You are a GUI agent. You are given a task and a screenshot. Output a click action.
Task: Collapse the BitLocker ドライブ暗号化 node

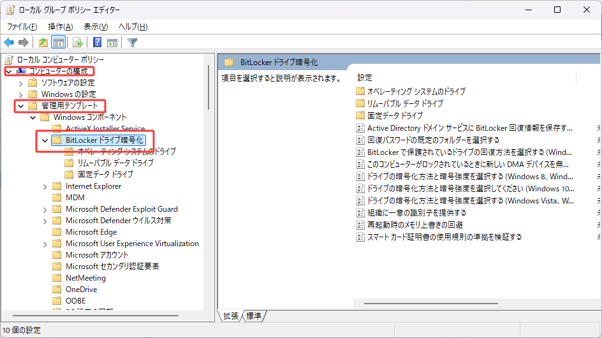point(45,140)
